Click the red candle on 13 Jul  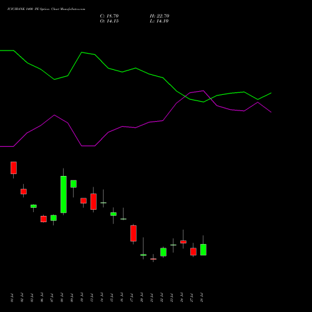94,202
